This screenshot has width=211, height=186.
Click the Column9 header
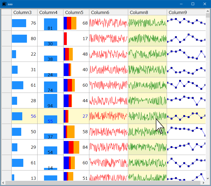[x=186, y=12]
